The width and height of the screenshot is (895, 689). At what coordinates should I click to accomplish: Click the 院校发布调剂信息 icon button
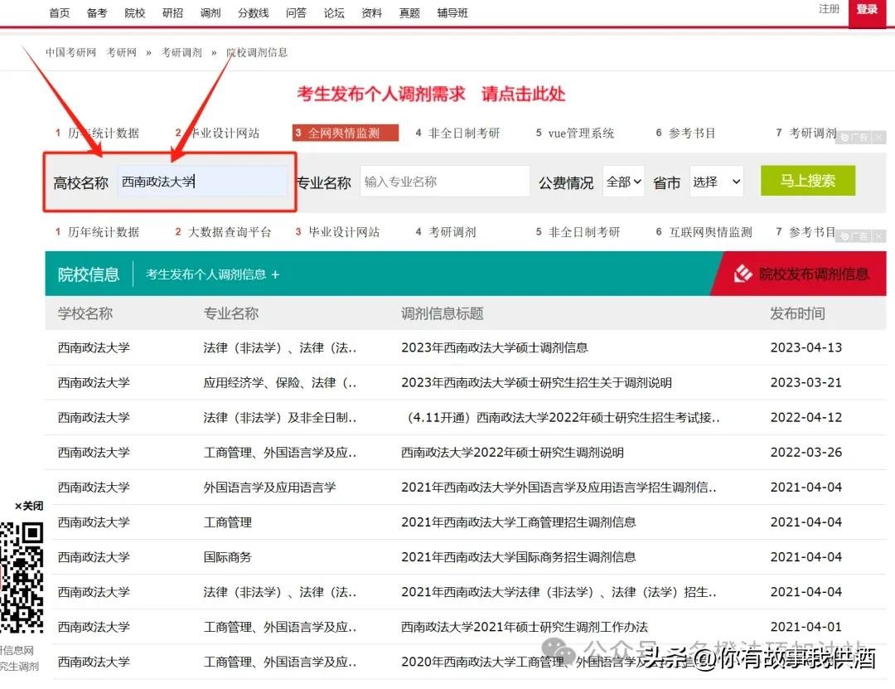coord(744,274)
